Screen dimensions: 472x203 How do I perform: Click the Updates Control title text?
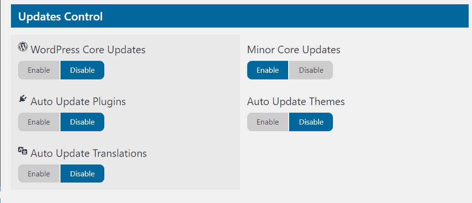click(x=60, y=17)
